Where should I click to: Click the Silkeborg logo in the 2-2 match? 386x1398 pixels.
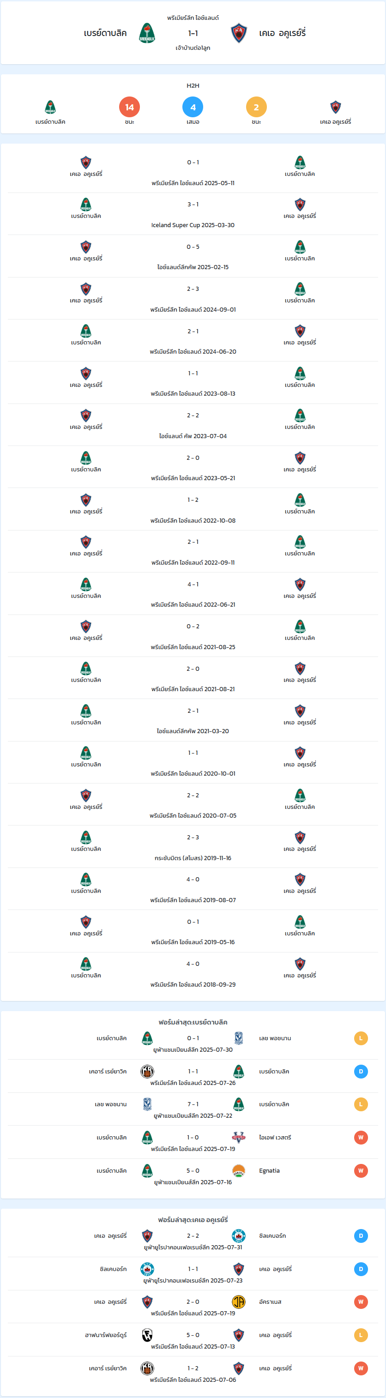(238, 1236)
